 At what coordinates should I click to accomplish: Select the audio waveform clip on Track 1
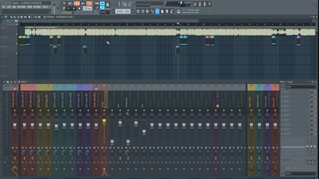pos(170,31)
